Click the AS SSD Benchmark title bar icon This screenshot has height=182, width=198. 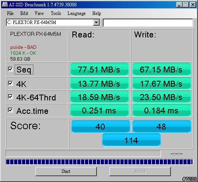point(4,4)
